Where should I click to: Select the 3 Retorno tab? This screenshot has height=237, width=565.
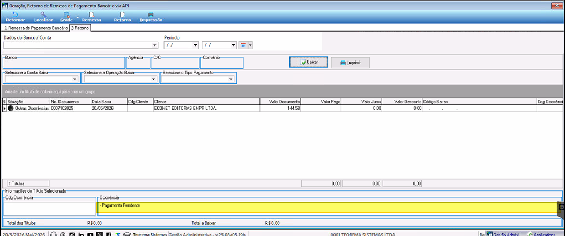tap(80, 28)
